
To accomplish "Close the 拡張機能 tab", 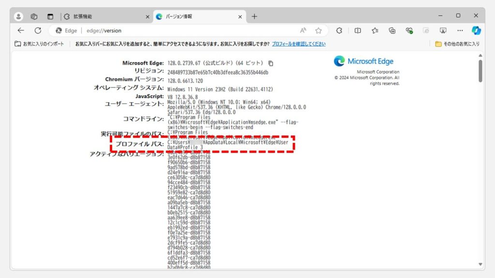I will coord(147,17).
